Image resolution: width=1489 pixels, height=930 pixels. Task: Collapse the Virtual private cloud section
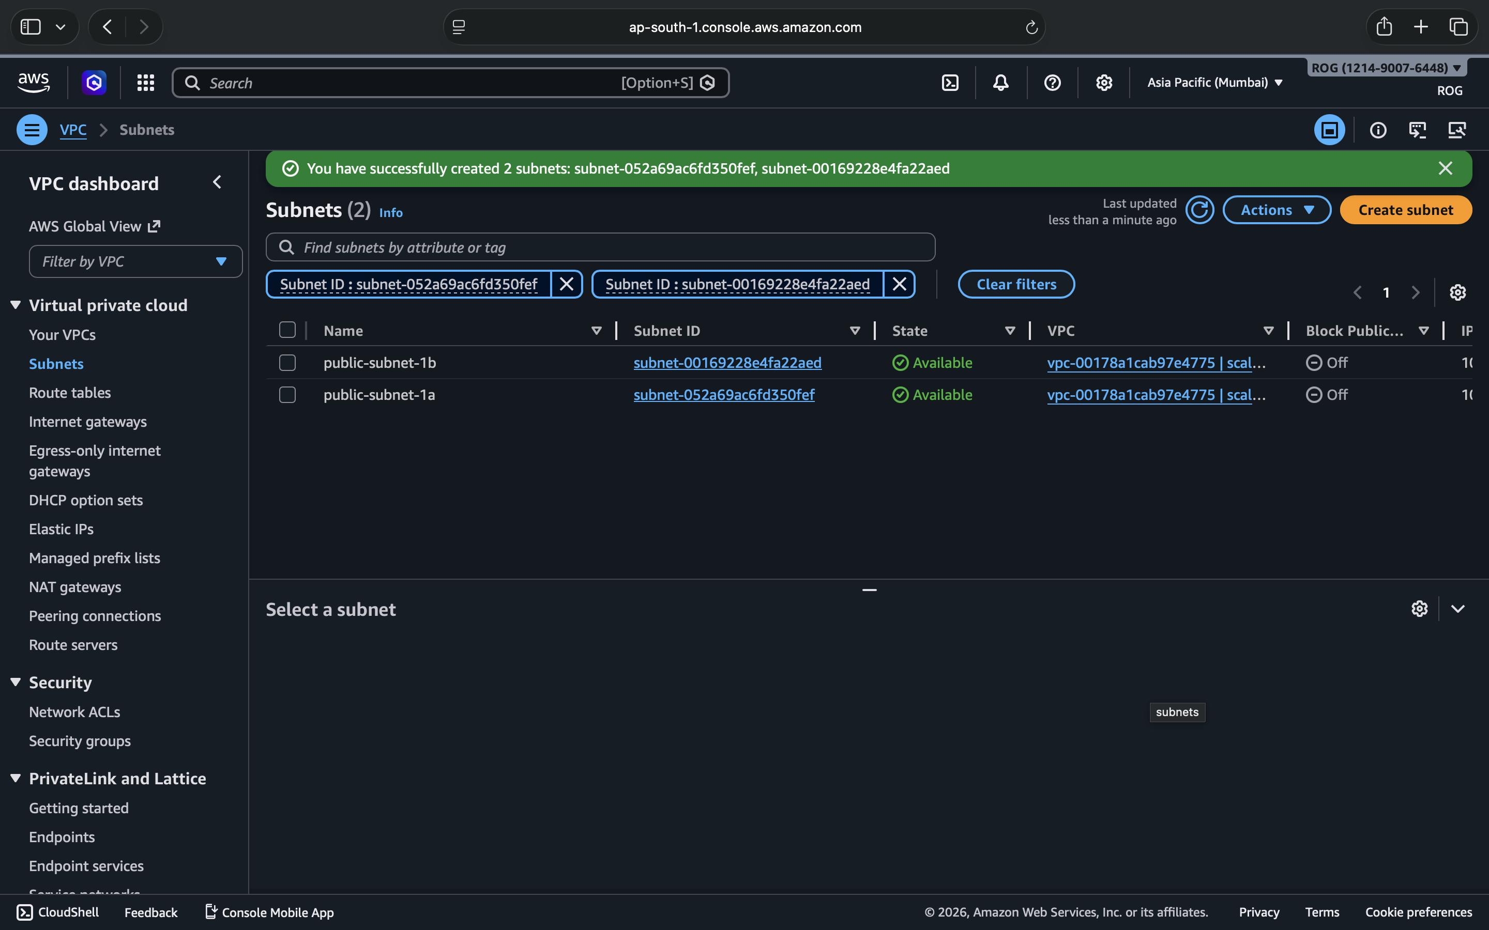click(x=16, y=305)
